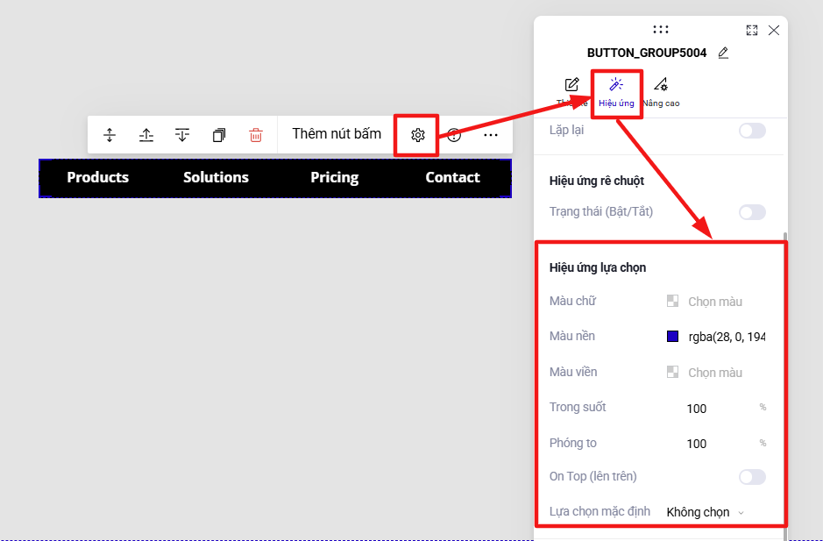This screenshot has width=823, height=541.
Task: Click the panel vertical scrollbar
Action: [x=785, y=386]
